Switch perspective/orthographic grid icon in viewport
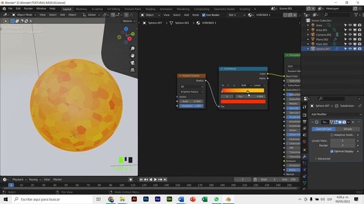 [x=133, y=70]
